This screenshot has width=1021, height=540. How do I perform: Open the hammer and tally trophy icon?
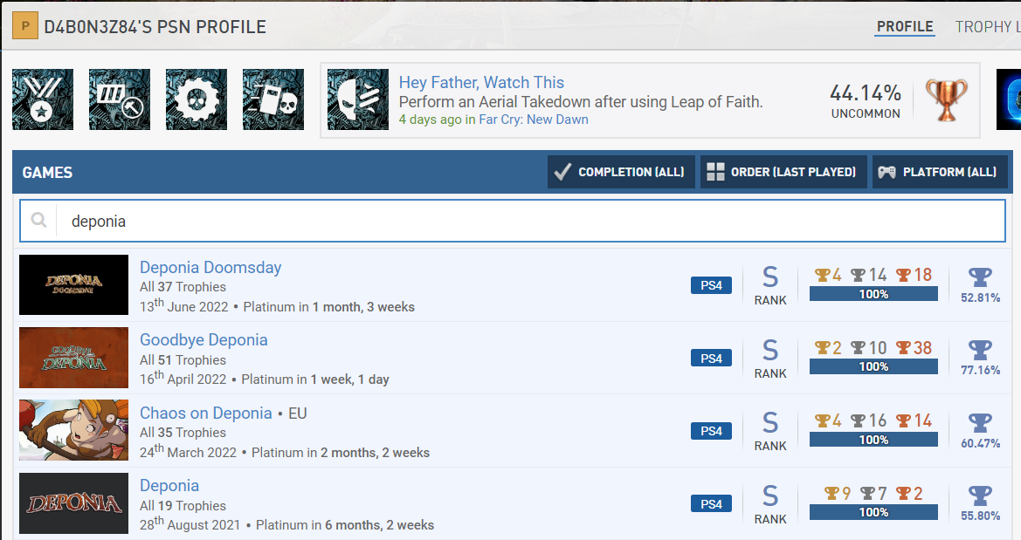[x=120, y=99]
